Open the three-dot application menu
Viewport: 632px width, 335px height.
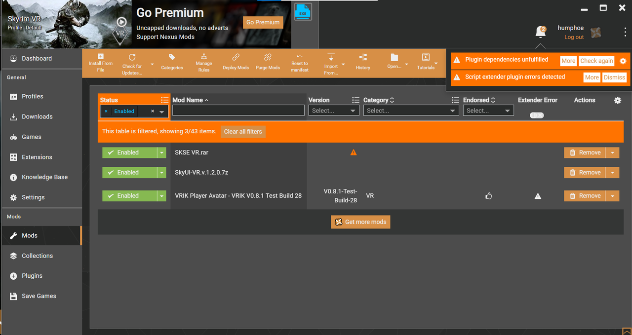click(625, 33)
